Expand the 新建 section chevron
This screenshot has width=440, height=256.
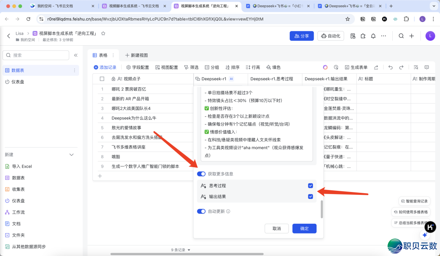[72, 155]
